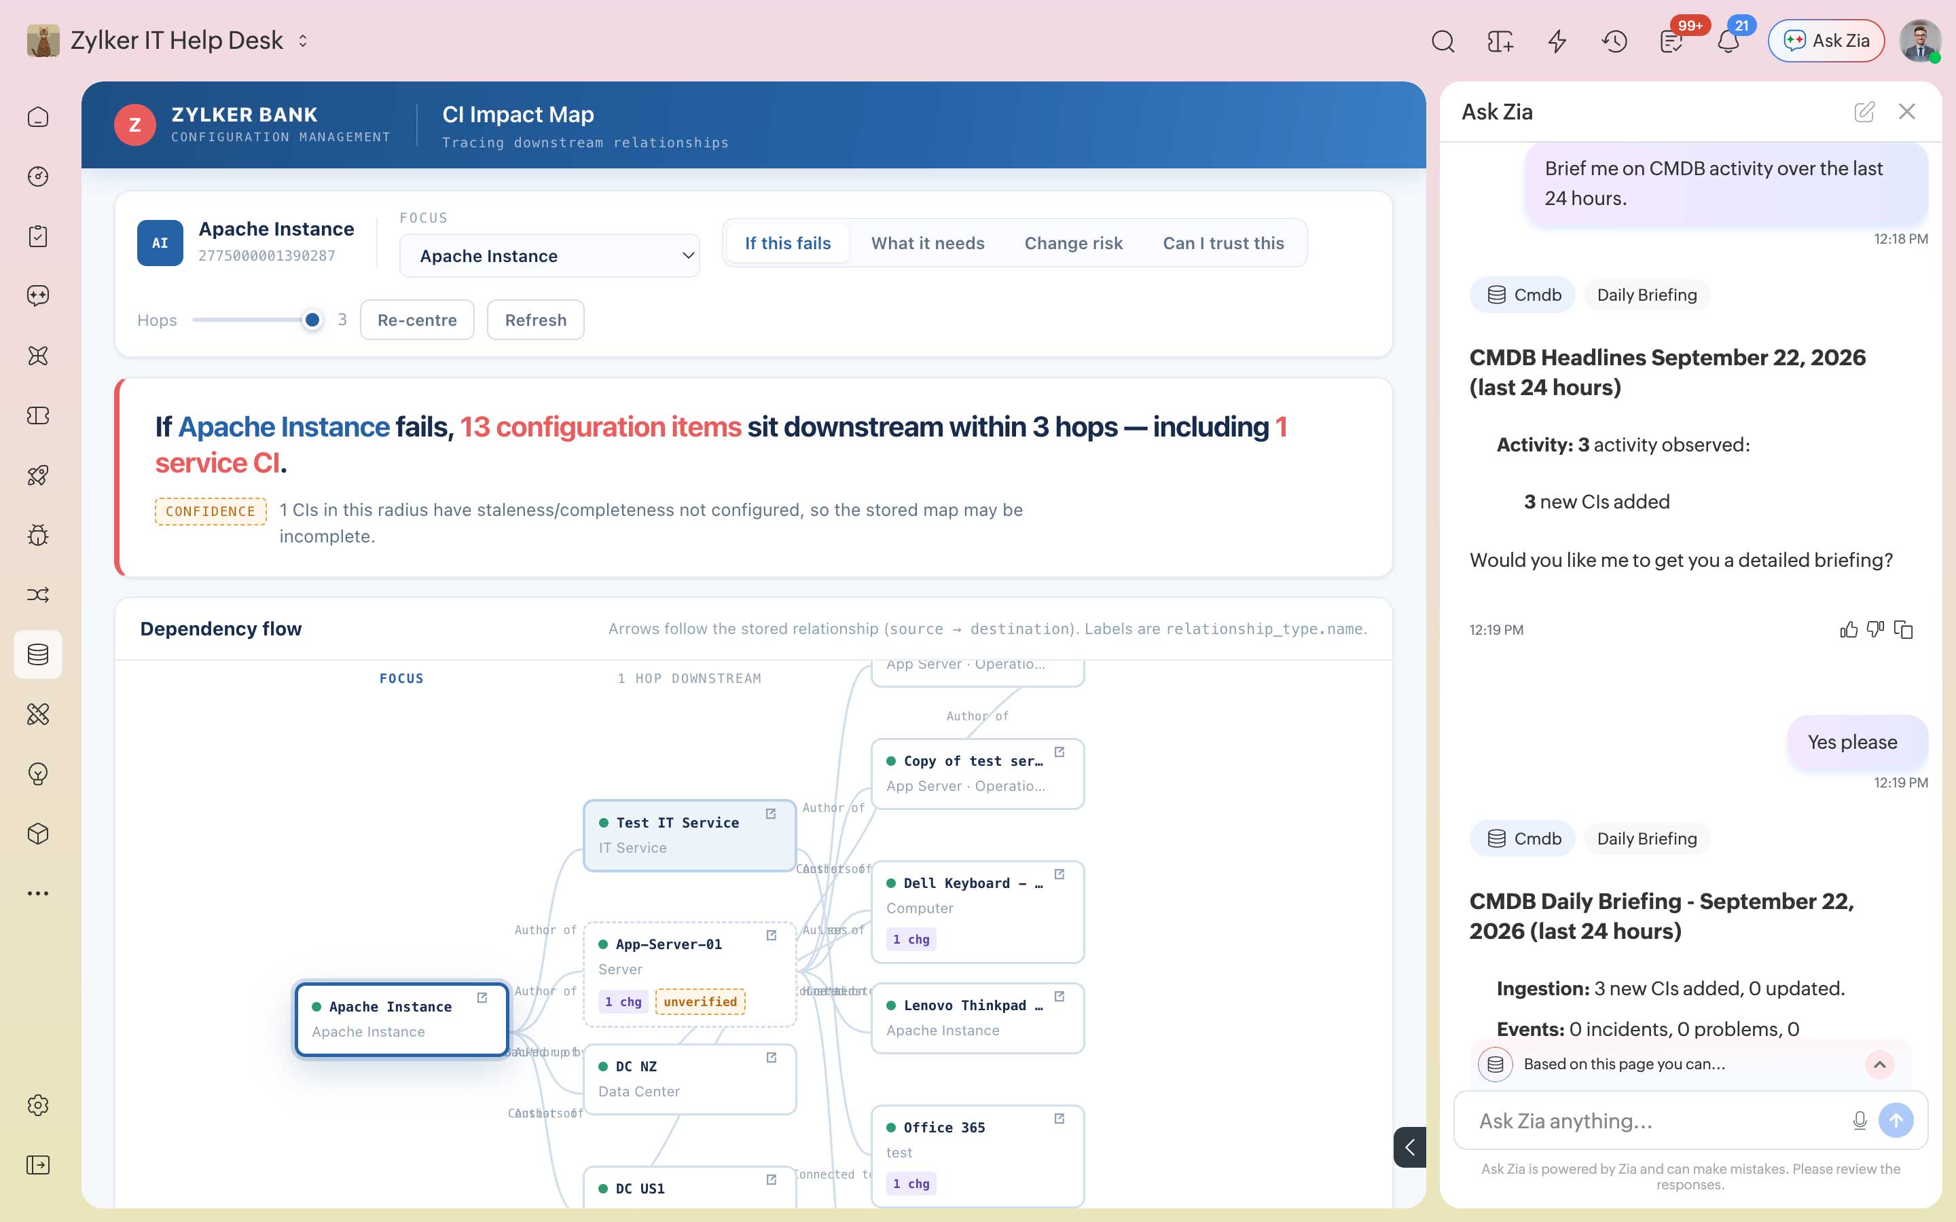Close the Ask Zia panel

tap(1906, 111)
